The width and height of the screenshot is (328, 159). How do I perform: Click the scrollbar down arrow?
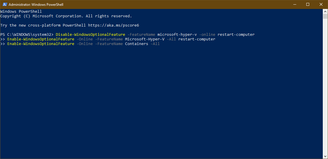[325, 156]
